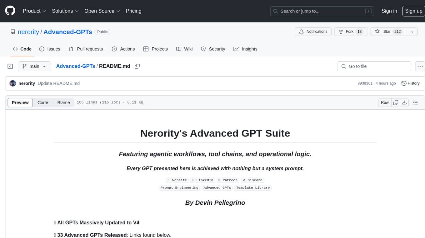Open the Patreon badge
This screenshot has width=425, height=238.
(x=228, y=180)
